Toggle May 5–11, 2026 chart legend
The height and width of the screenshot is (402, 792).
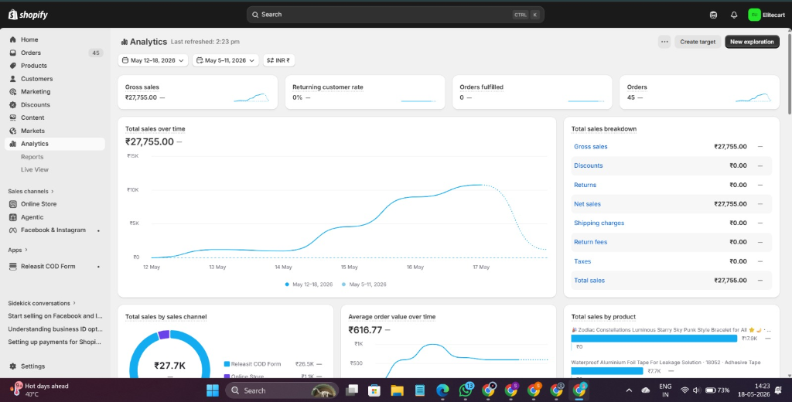(x=364, y=284)
